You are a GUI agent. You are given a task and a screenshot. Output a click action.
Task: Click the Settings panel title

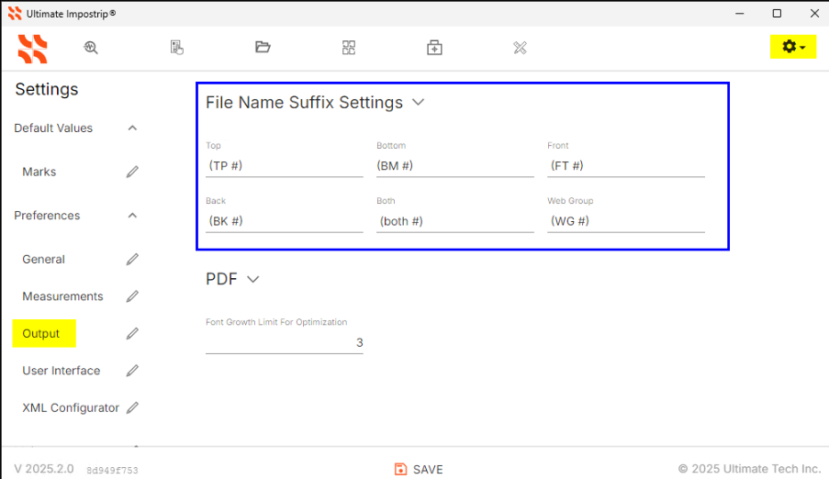(47, 89)
